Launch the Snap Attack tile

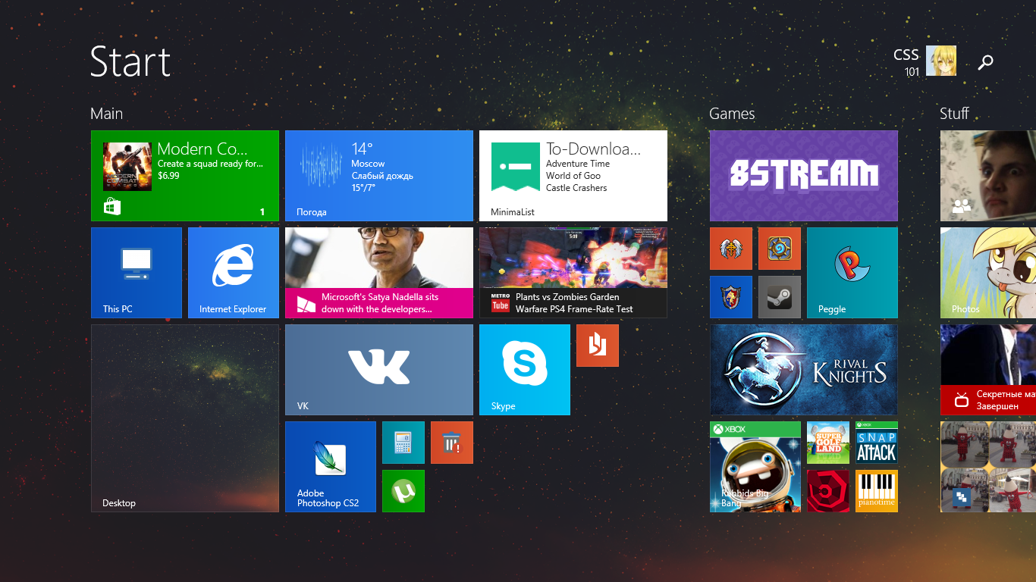[x=877, y=443]
